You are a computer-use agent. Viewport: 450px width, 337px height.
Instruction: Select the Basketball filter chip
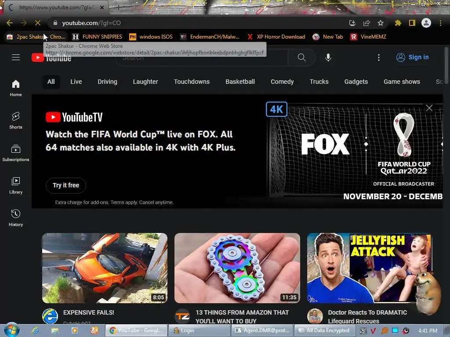coord(240,82)
